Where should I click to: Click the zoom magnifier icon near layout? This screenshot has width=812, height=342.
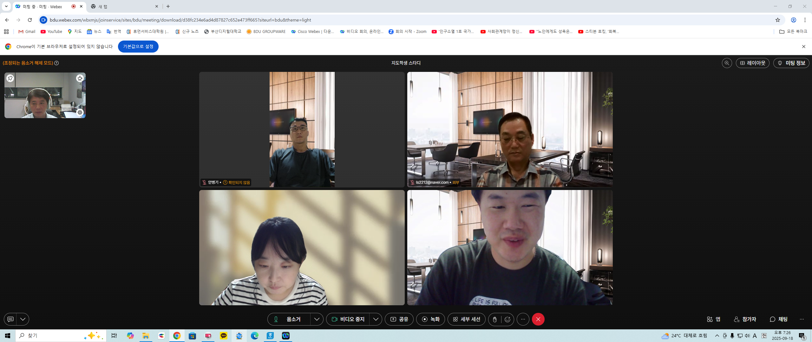tap(727, 63)
